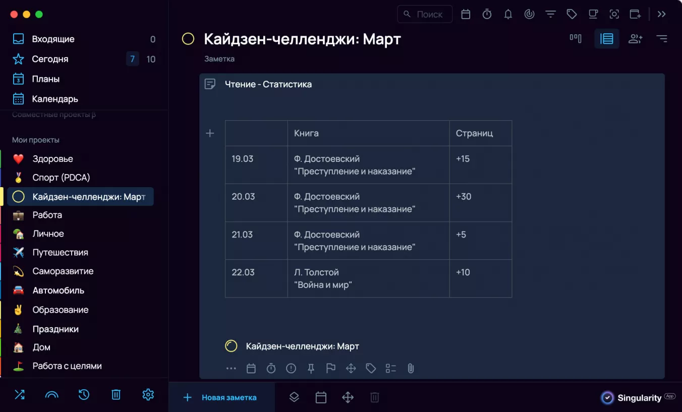Click the plus icon beside the table
Image resolution: width=682 pixels, height=412 pixels.
pos(210,133)
